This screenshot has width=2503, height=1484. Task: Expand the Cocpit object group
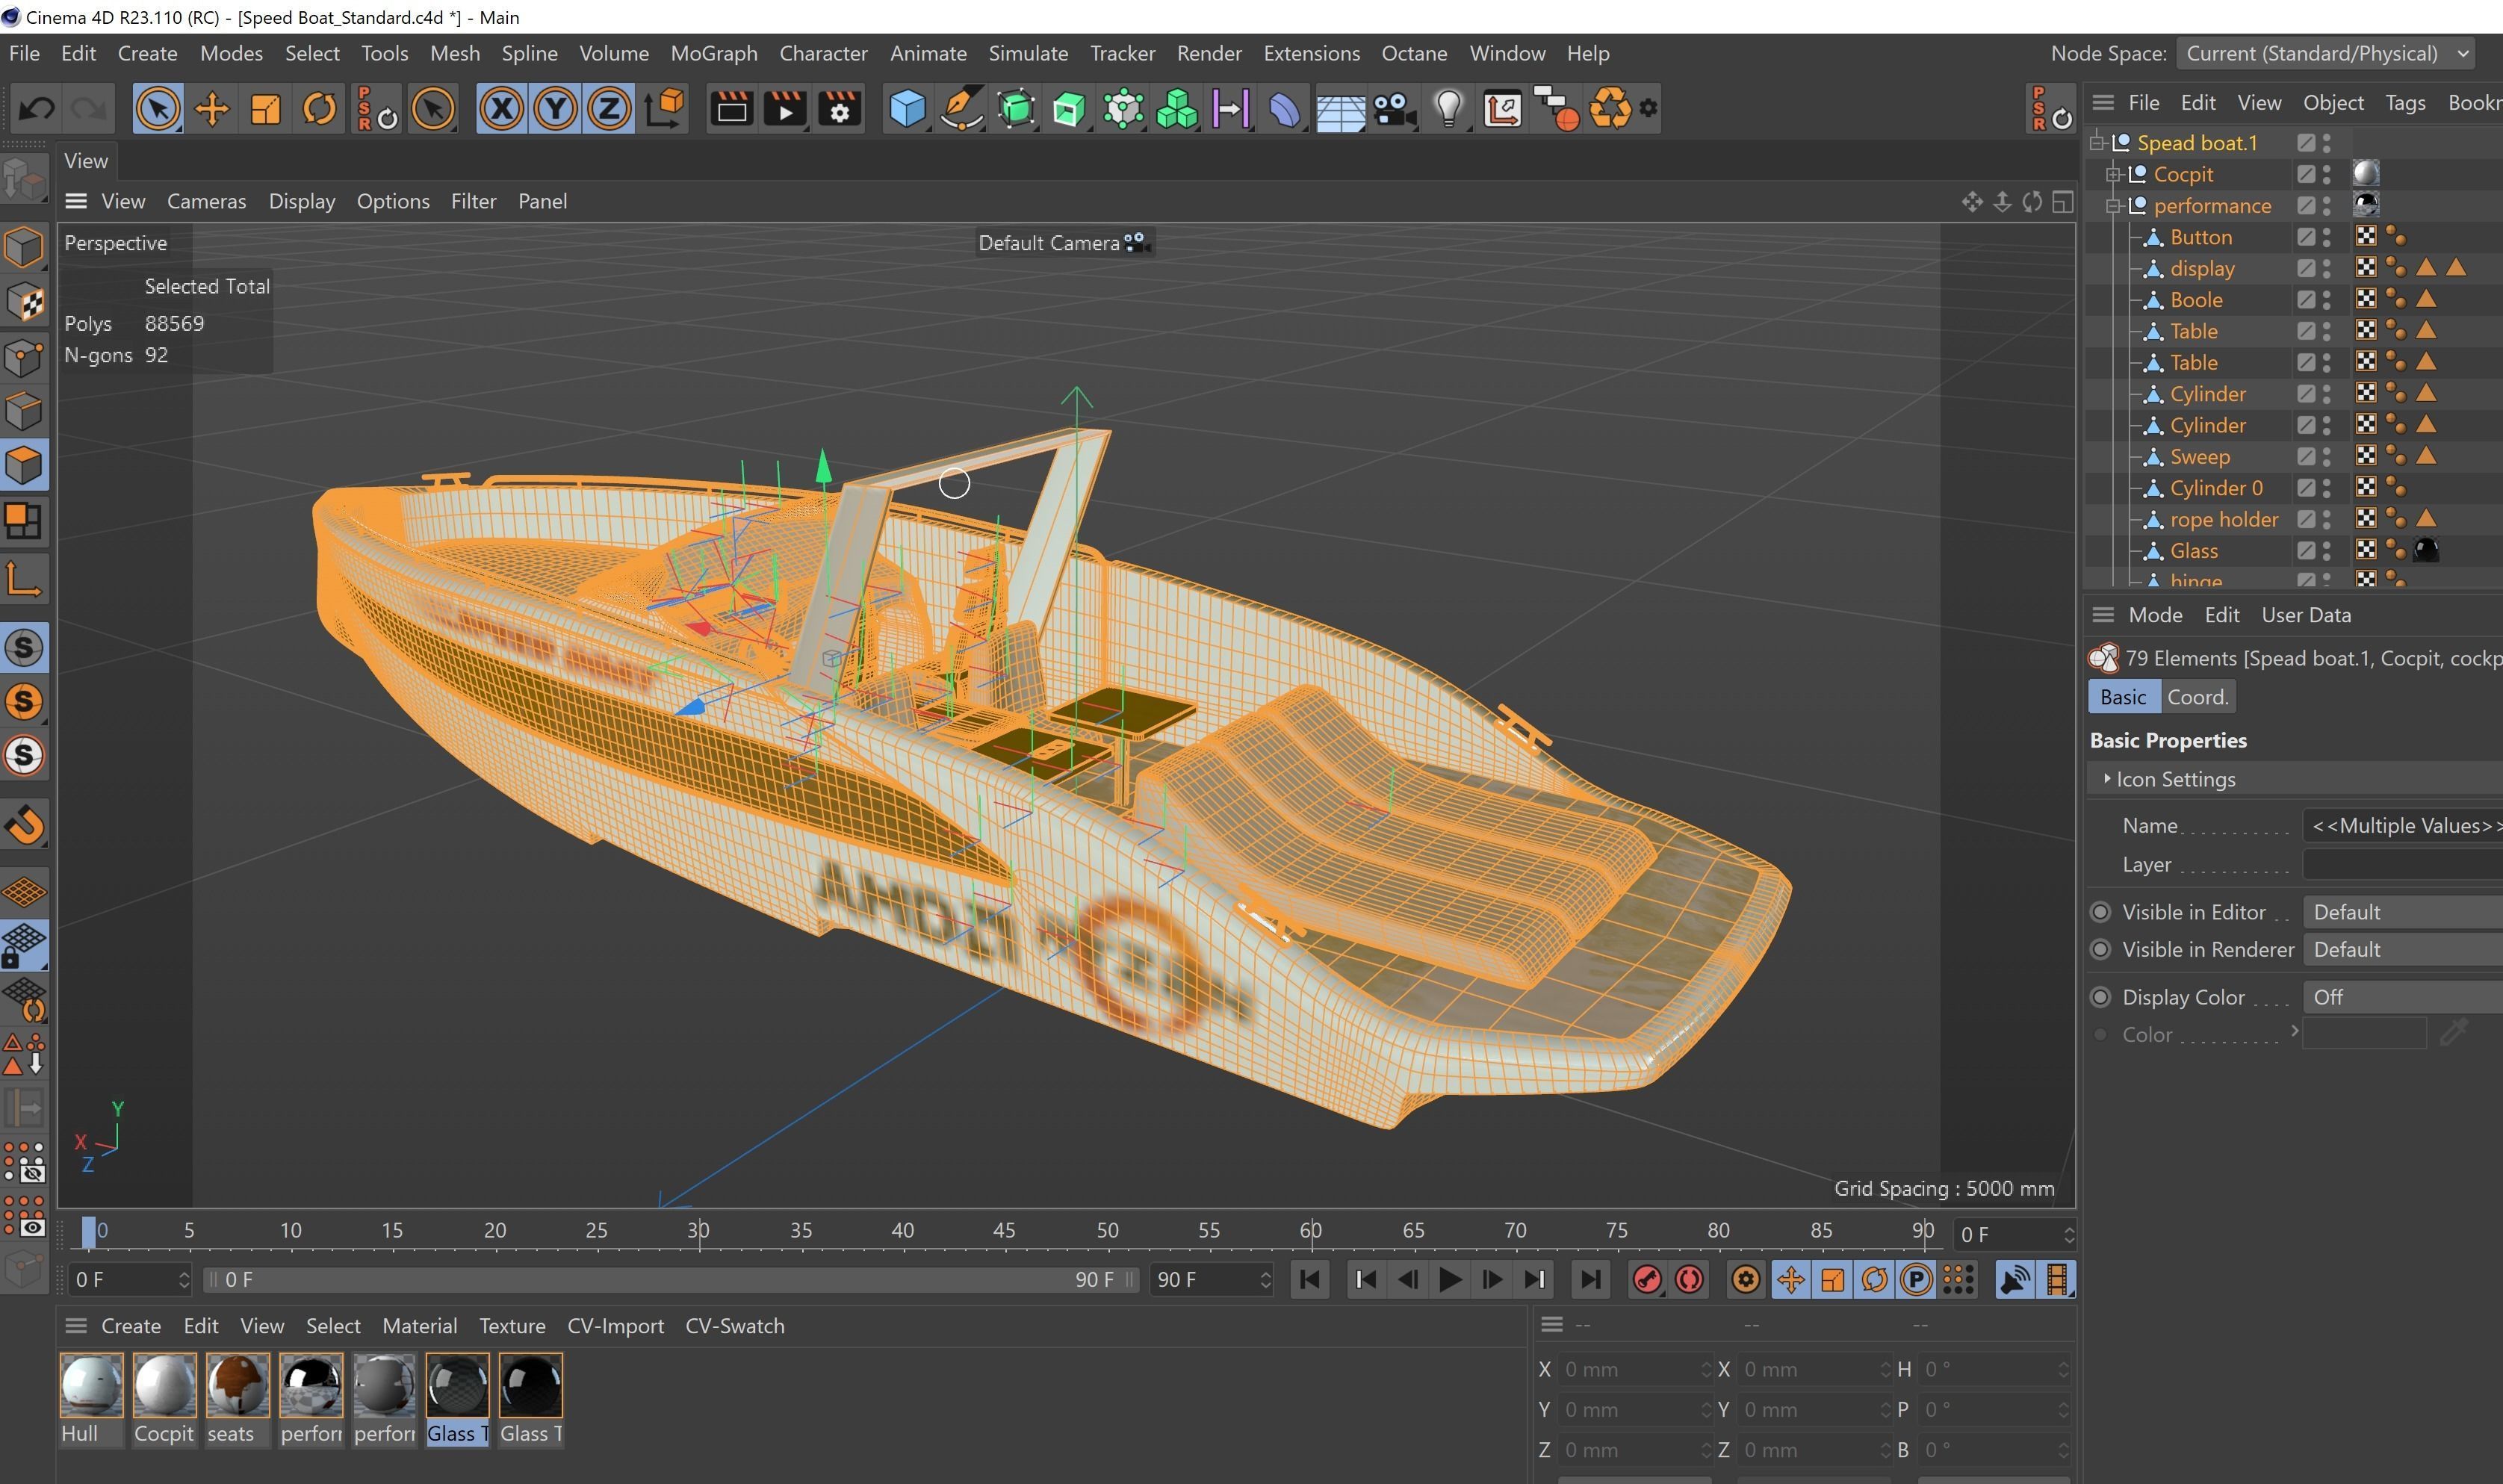click(x=2113, y=174)
